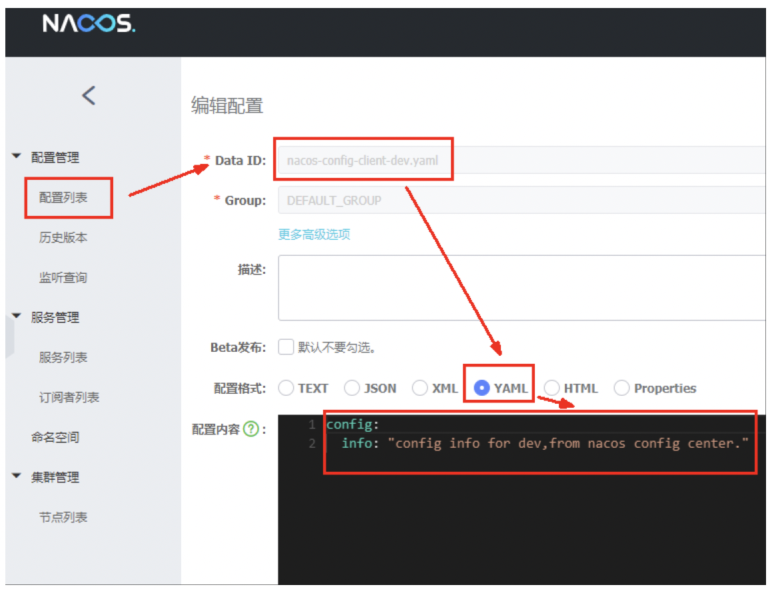Viewport: 770px width, 589px height.
Task: Select the TEXT format radio button
Action: (x=286, y=388)
